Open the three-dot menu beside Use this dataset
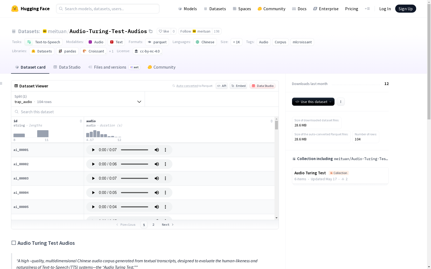Screen dimensions: 431x269 tap(341, 102)
